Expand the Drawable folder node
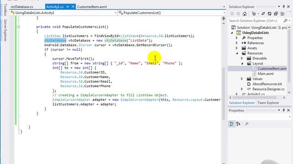This screenshot has width=293, height=164. [x=242, y=58]
